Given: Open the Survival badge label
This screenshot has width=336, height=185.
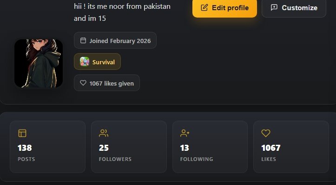Looking at the screenshot, I should (x=104, y=62).
